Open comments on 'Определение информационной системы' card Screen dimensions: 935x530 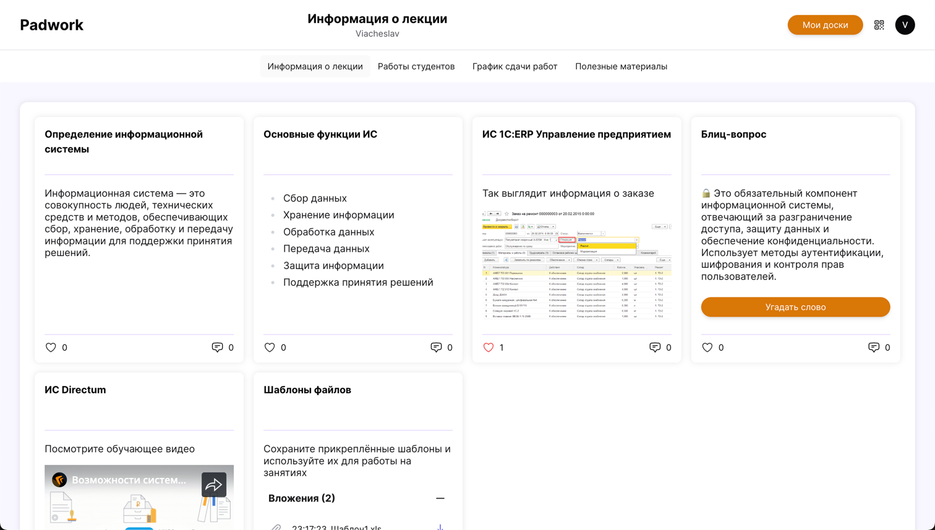217,348
